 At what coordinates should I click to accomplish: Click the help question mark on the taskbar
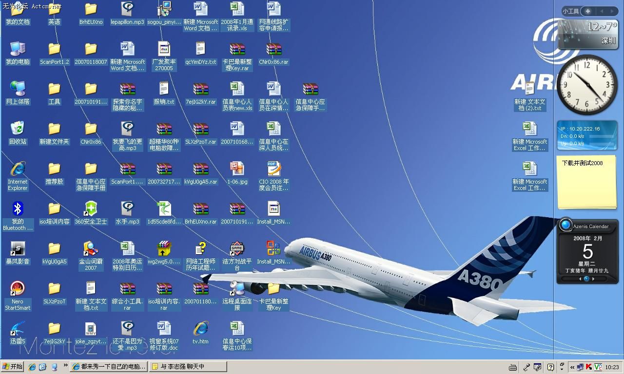[x=550, y=367]
